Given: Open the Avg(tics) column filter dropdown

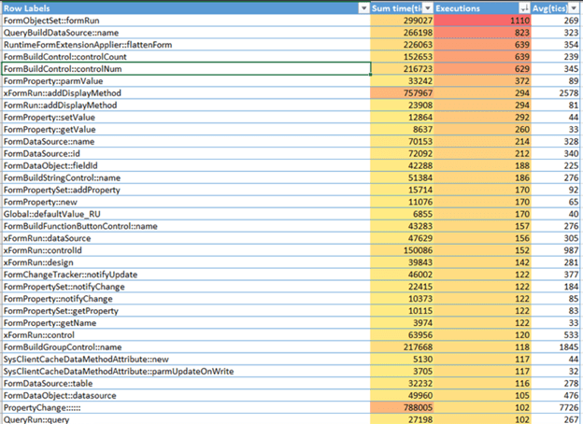Looking at the screenshot, I should pos(573,7).
